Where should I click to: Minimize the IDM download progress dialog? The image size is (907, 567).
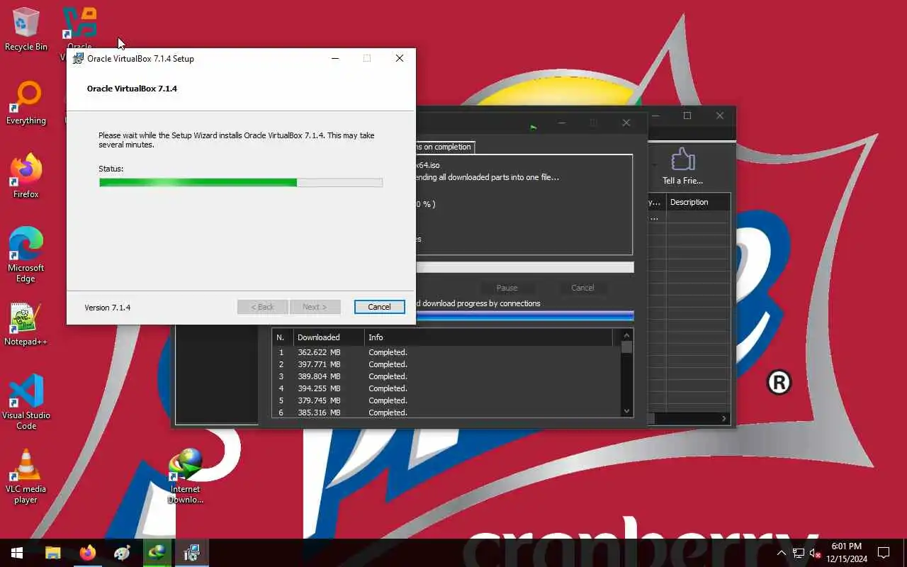point(562,123)
